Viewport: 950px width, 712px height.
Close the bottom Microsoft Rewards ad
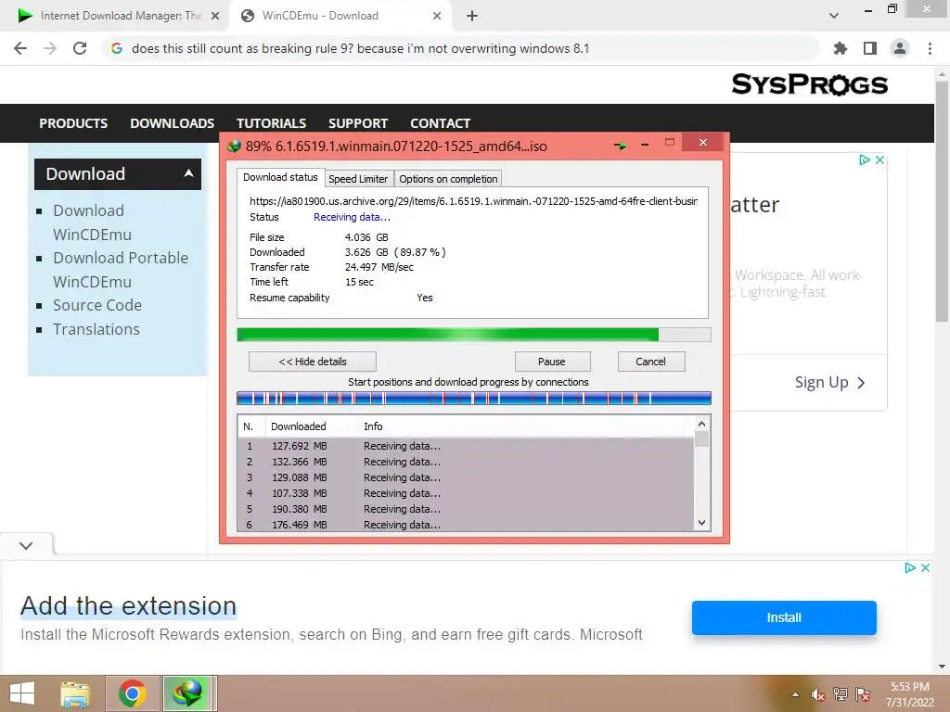click(x=925, y=568)
